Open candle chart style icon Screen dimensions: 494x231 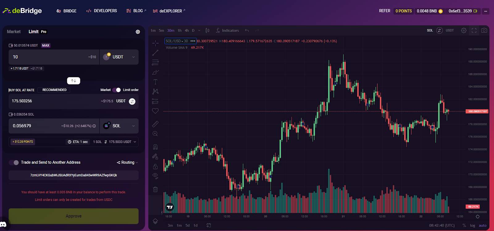click(207, 31)
